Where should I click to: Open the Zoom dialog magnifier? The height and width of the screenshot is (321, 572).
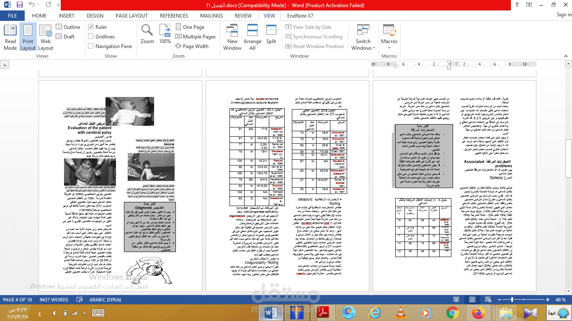(x=147, y=34)
